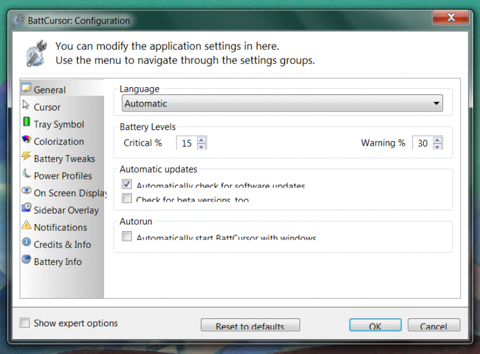Click the Credits & Info blue icon
This screenshot has width=480, height=354.
click(x=26, y=242)
